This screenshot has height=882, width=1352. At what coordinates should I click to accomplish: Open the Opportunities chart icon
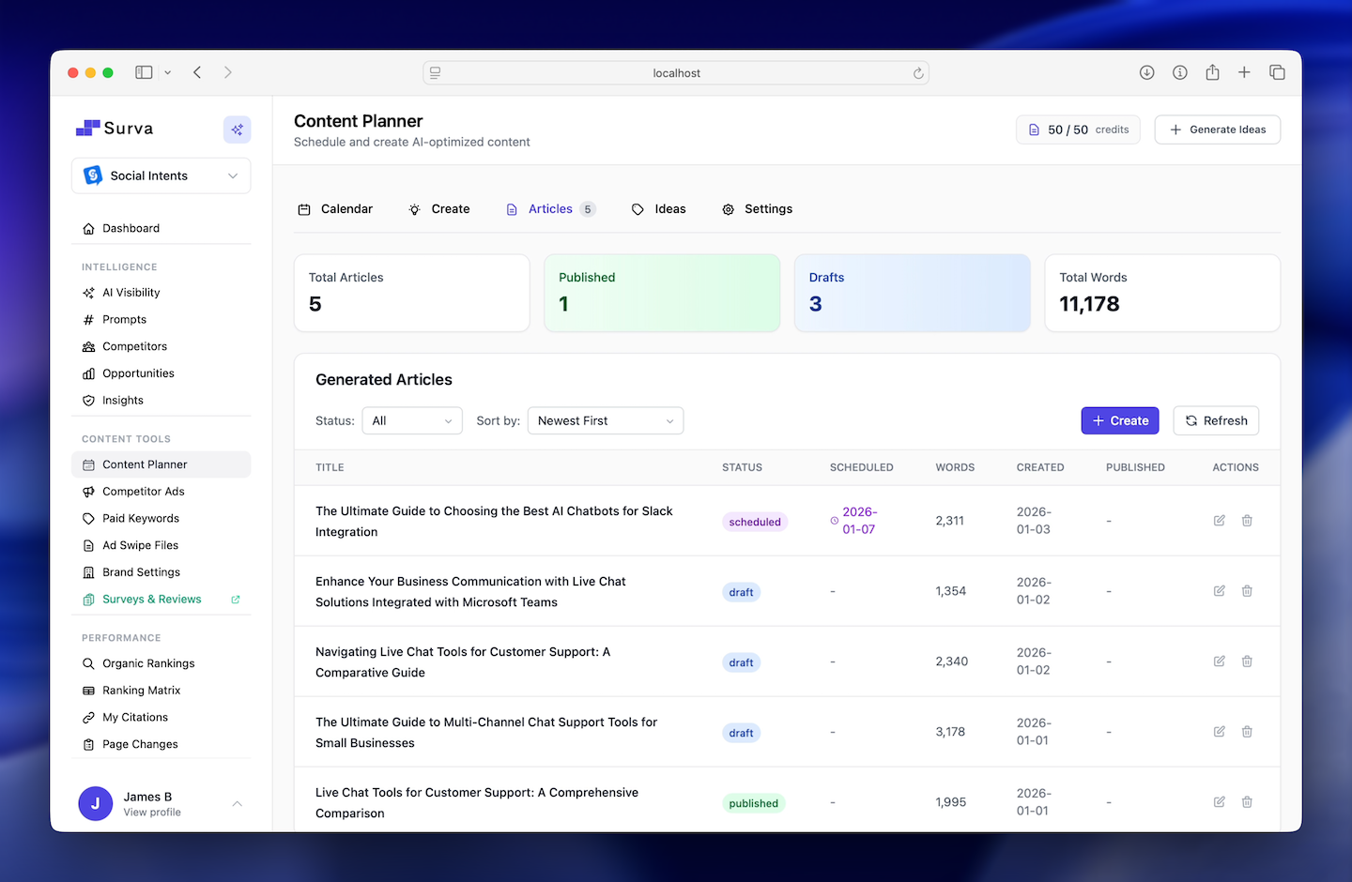pos(88,373)
